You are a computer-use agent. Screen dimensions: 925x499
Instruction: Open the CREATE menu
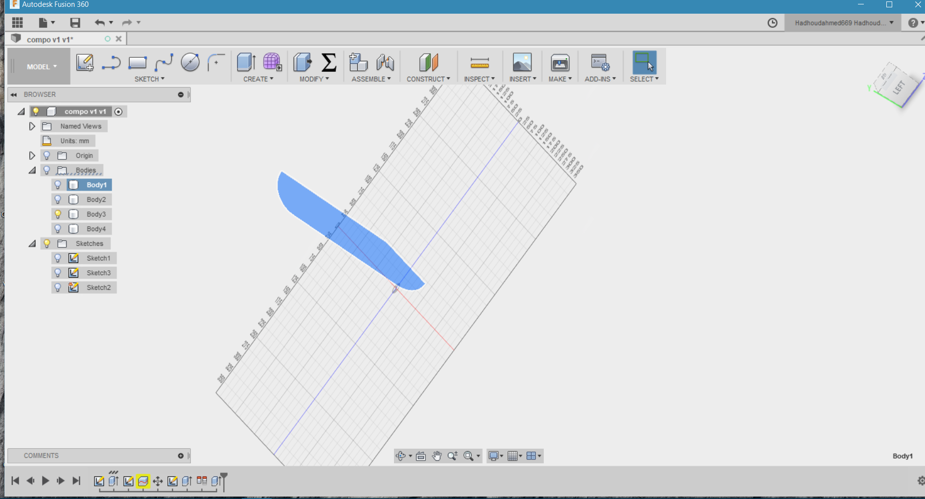[x=258, y=79]
